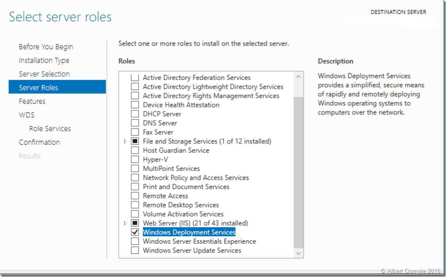Select File and Storage Services label
The height and width of the screenshot is (277, 446).
pos(207,141)
